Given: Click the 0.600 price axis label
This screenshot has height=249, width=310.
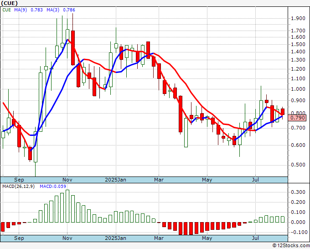Looking at the screenshot, I should (298, 145).
